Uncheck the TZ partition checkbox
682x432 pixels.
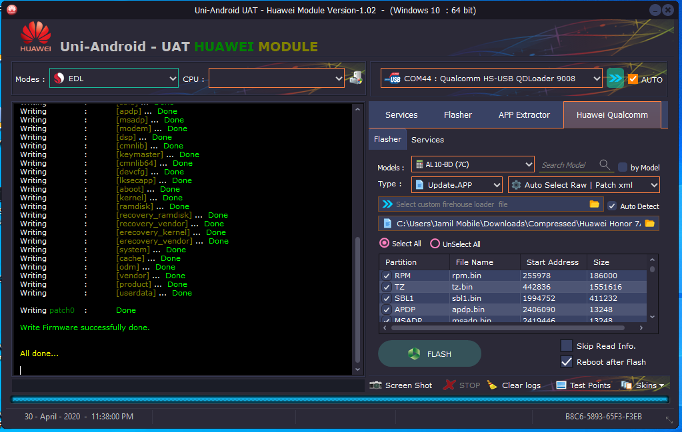pyautogui.click(x=387, y=287)
